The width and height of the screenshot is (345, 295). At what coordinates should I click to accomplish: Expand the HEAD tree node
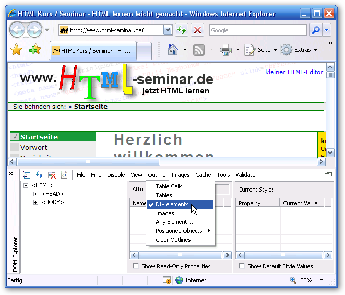[35, 194]
